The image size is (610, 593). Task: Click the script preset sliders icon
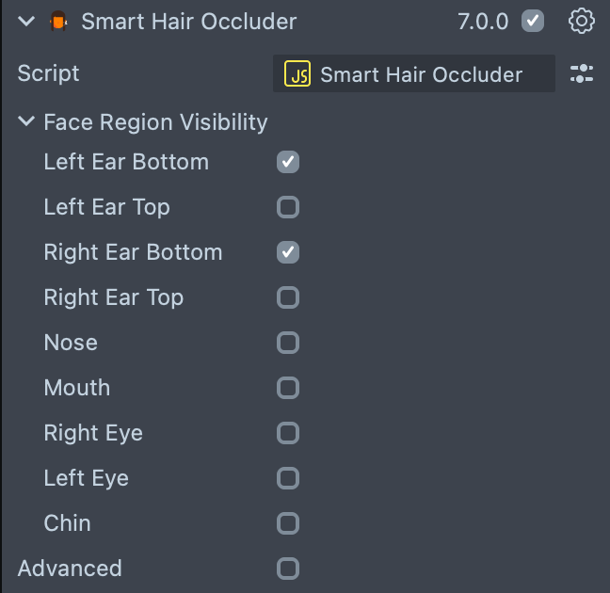pos(582,74)
